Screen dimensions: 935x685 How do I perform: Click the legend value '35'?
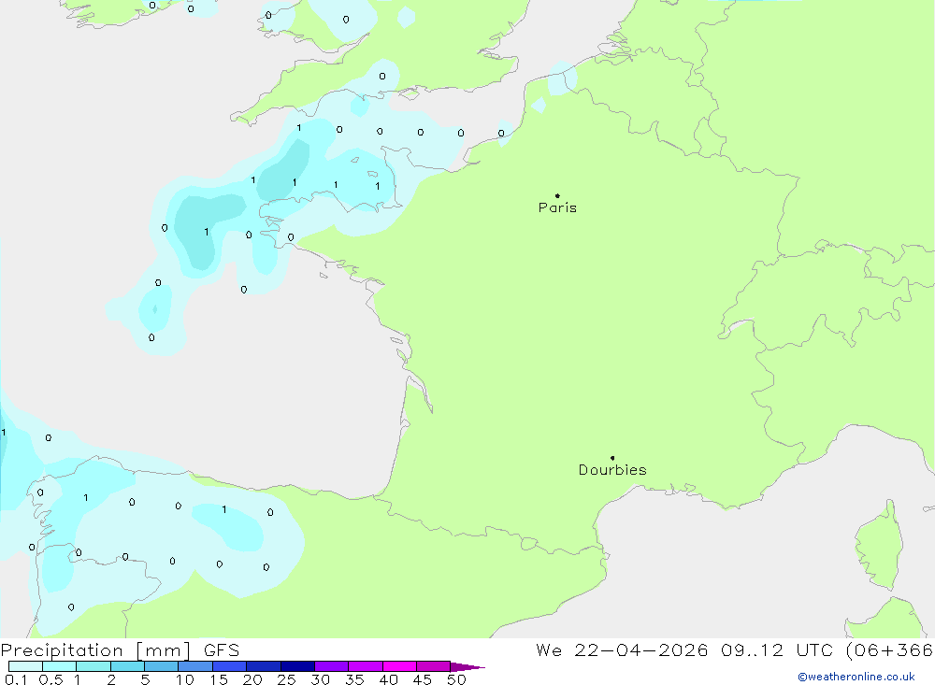[354, 679]
